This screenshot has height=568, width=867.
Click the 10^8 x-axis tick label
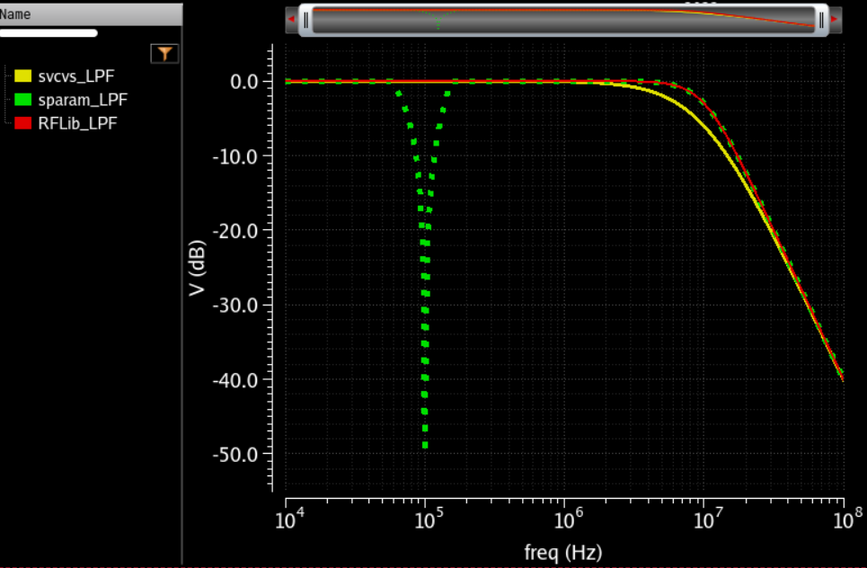pyautogui.click(x=847, y=519)
